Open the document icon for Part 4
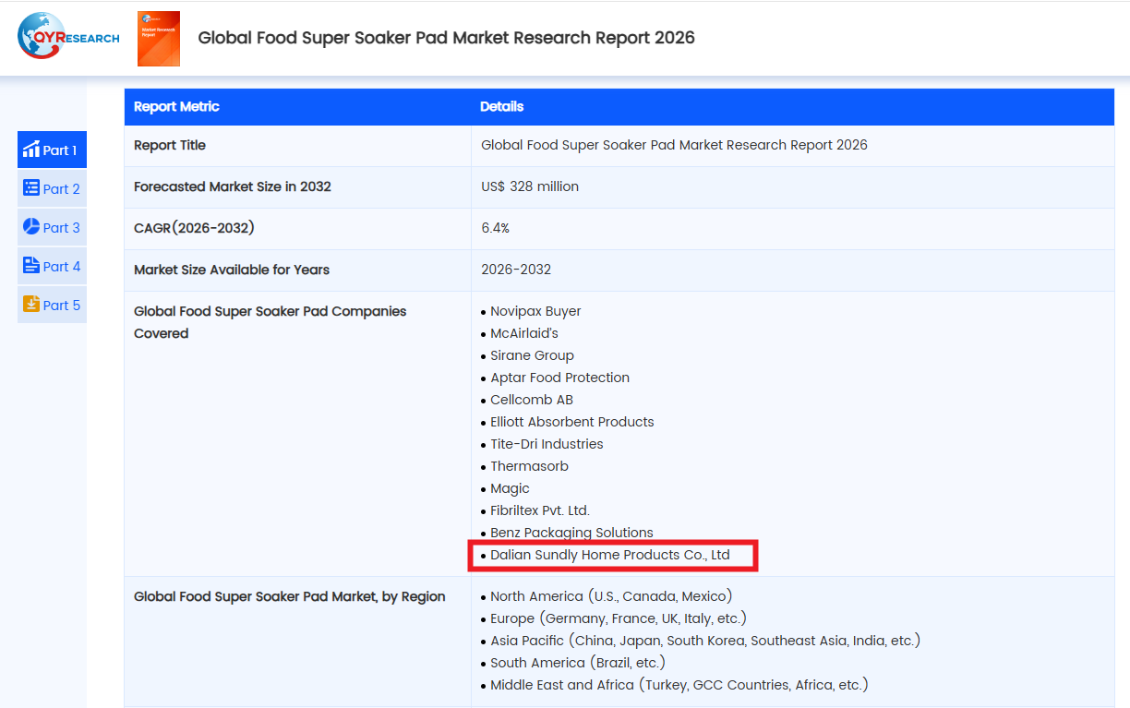 click(31, 266)
